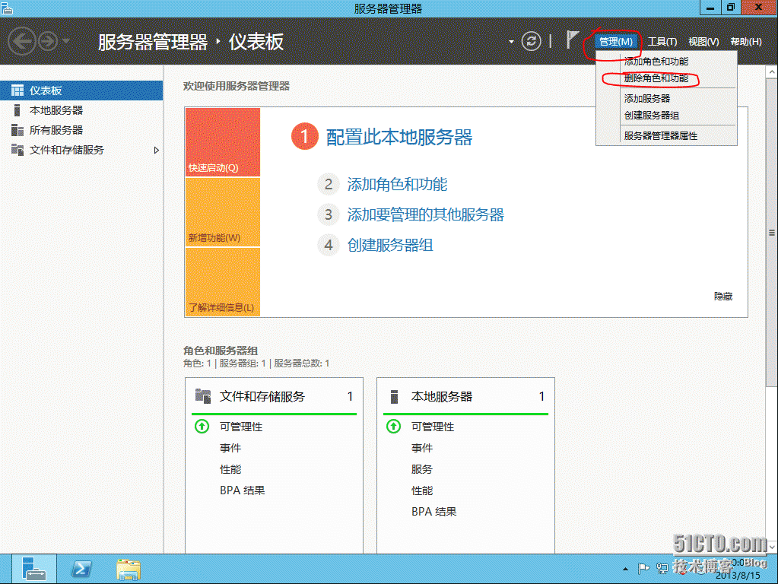Image resolution: width=778 pixels, height=584 pixels.
Task: Click 隐藏 to hide the welcome panel
Action: [723, 297]
